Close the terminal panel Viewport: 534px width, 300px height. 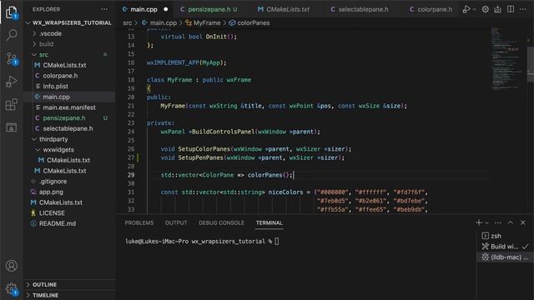point(523,222)
